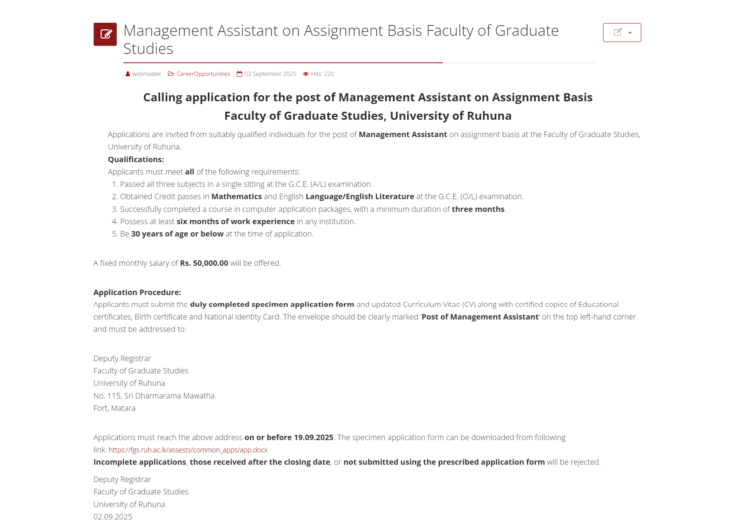
Task: Click the webmaster author name
Action: (147, 74)
